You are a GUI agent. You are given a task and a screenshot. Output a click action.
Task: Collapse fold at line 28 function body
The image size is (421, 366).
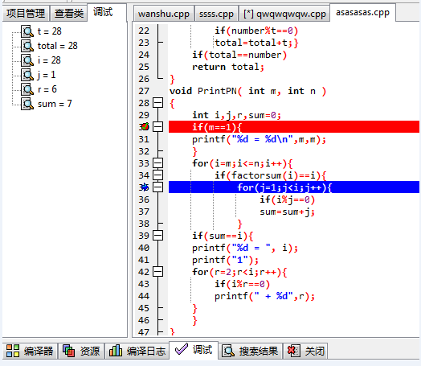pos(157,103)
